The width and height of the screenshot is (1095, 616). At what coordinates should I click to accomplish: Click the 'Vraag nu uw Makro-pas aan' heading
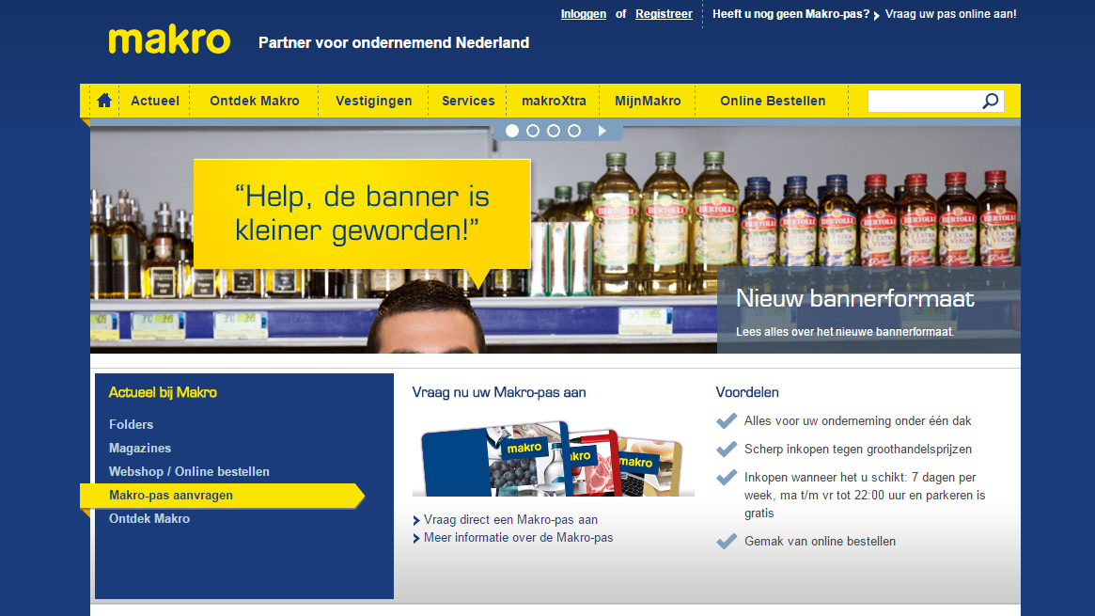click(x=498, y=392)
